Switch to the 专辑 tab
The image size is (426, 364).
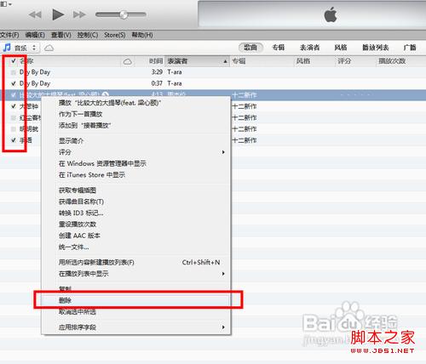coord(279,48)
